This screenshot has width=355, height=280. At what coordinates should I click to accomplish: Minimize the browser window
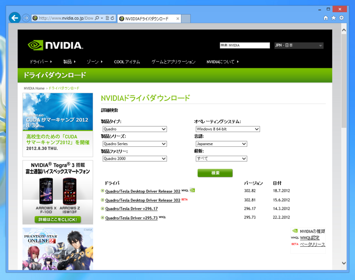point(319,9)
